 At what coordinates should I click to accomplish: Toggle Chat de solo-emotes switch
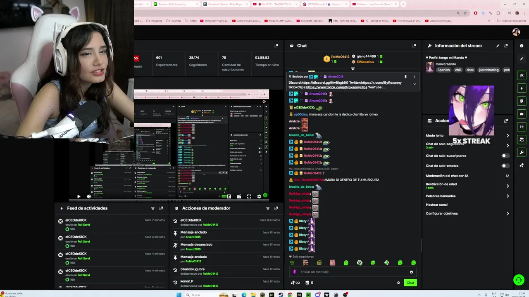pos(505,166)
